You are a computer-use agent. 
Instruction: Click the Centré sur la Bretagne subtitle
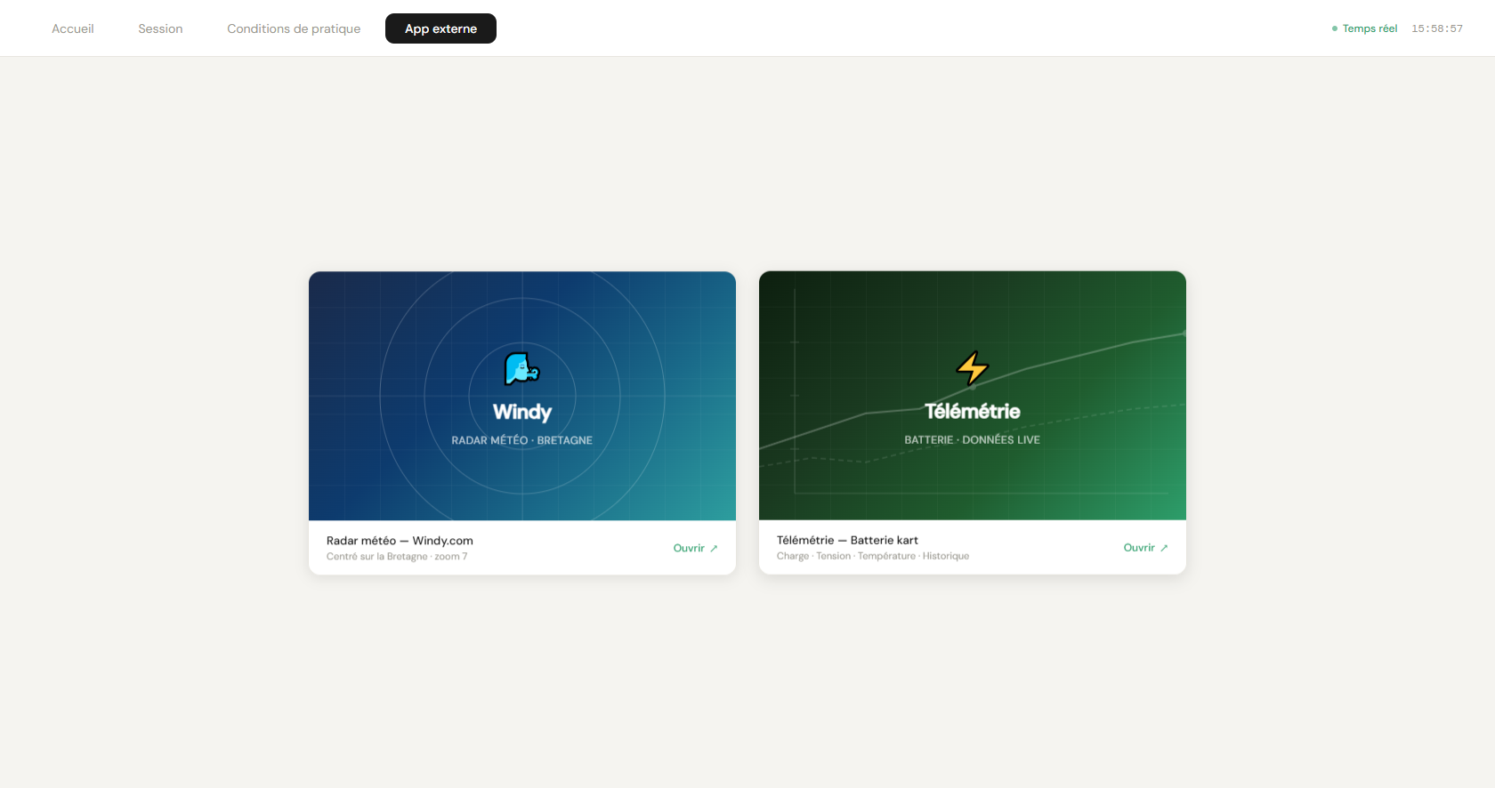(x=397, y=557)
